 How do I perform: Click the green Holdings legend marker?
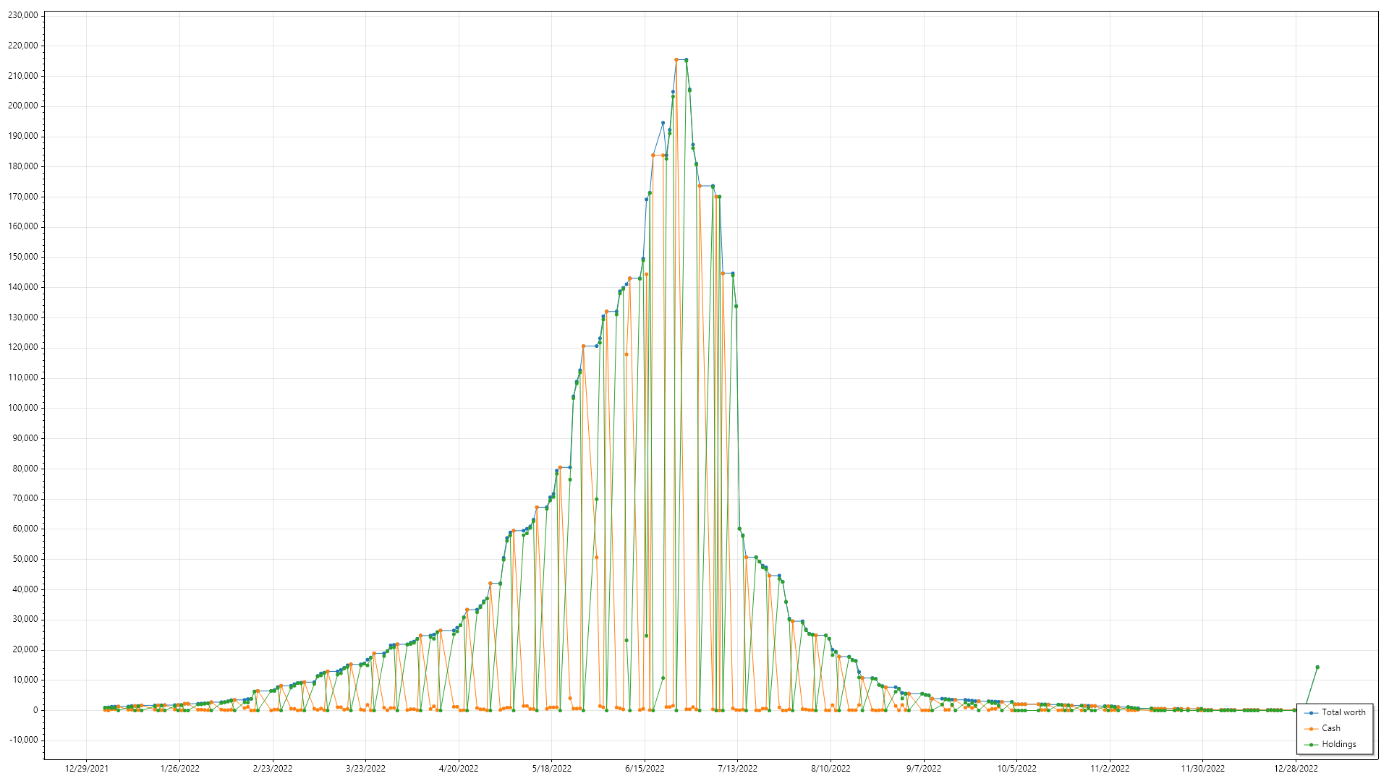[x=1311, y=745]
